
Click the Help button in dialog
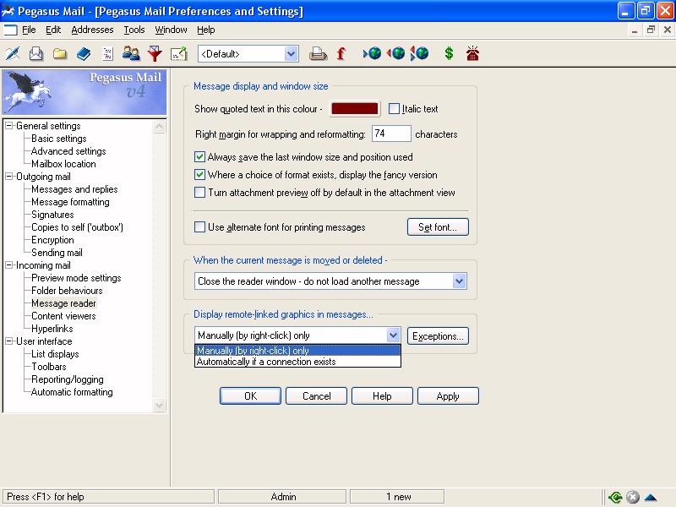click(x=382, y=395)
